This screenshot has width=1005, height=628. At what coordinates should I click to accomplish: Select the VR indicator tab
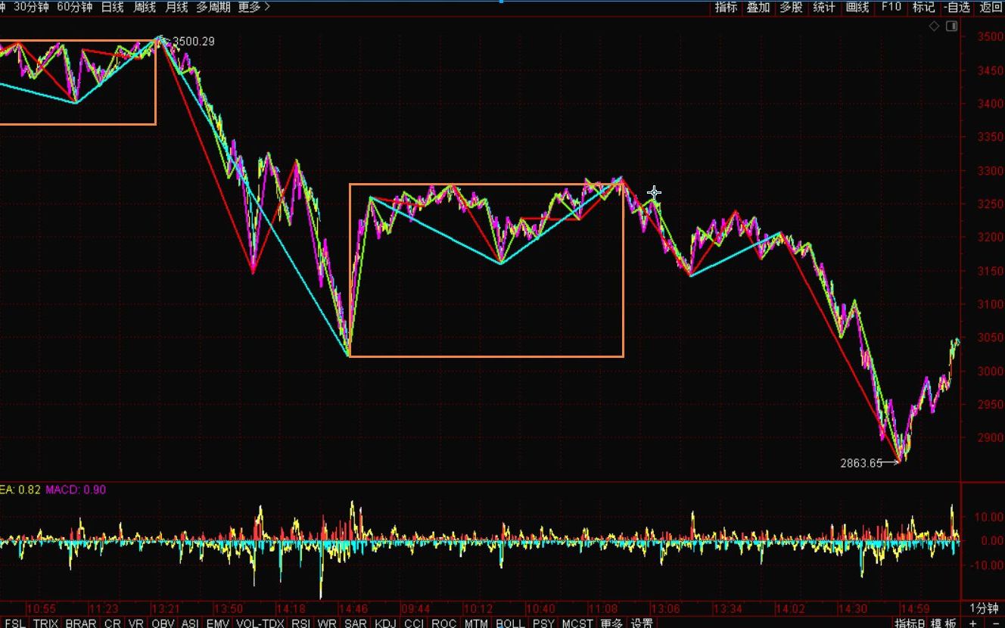pos(136,623)
